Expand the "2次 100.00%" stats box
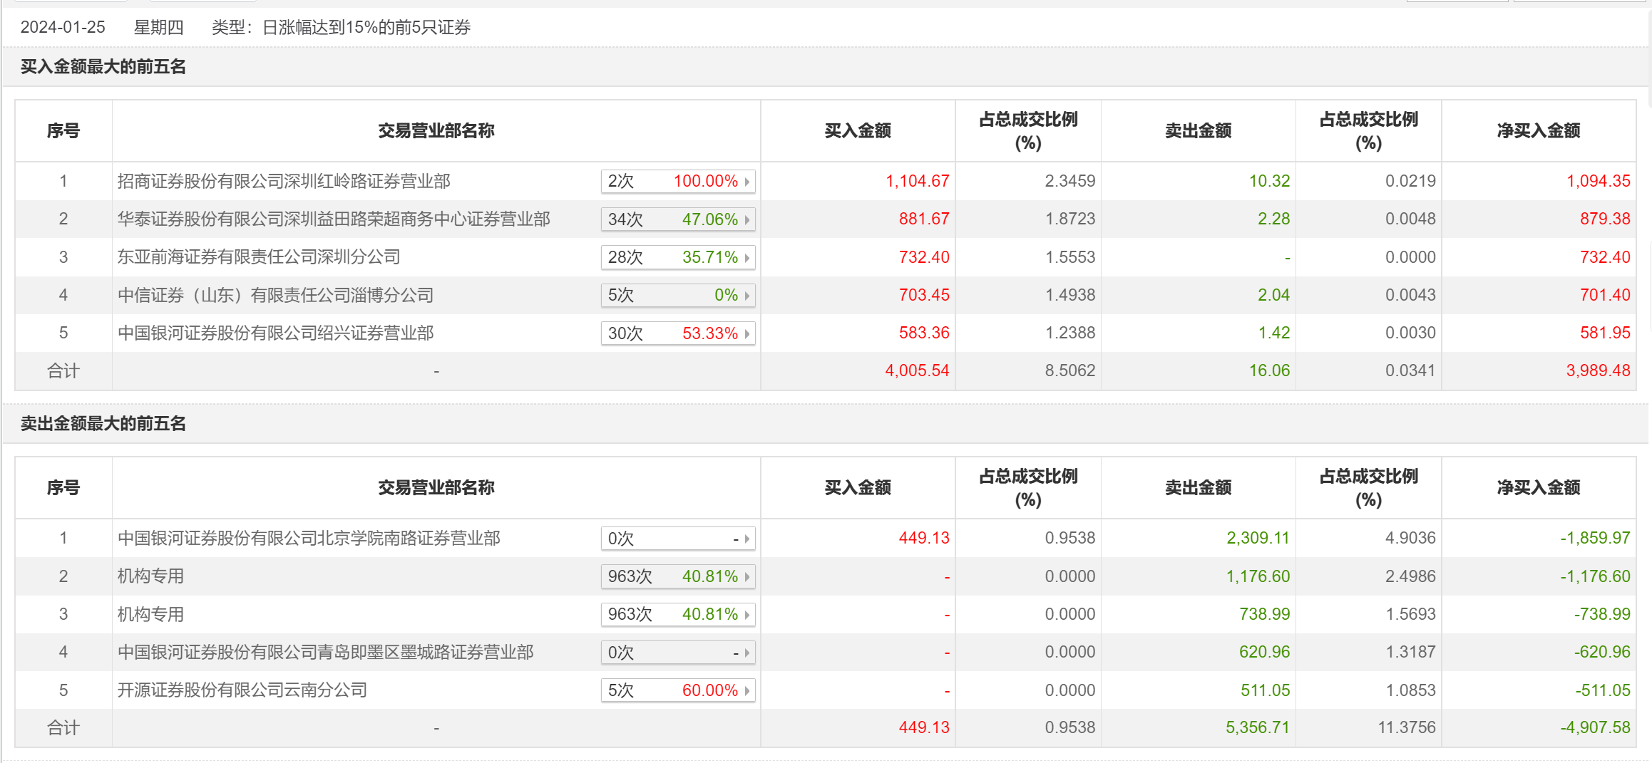The height and width of the screenshot is (763, 1652). coord(677,182)
